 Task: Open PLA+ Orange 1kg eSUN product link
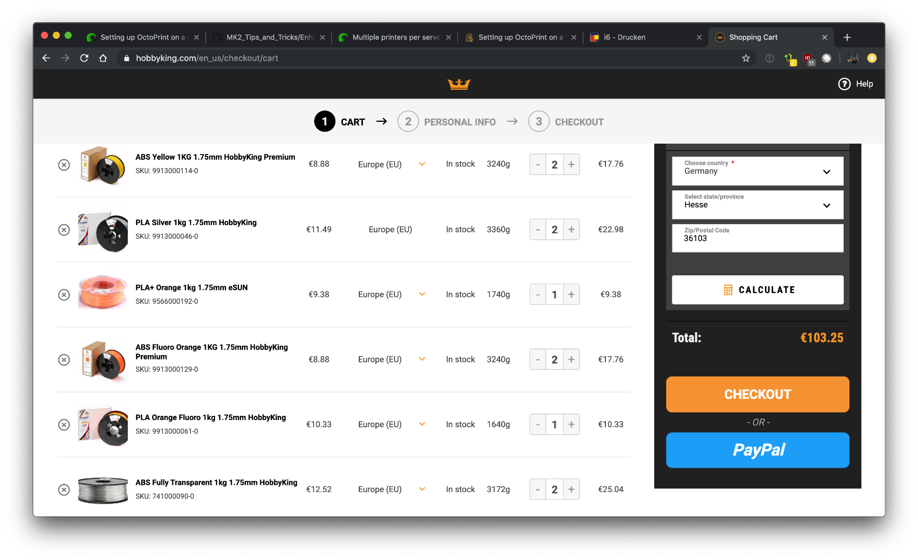pos(192,288)
